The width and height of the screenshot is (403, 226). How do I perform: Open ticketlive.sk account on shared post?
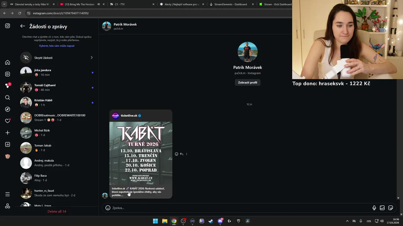click(x=129, y=116)
